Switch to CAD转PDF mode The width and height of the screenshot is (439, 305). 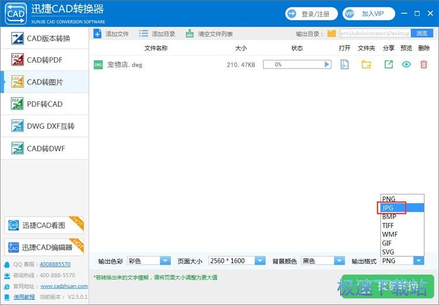click(44, 60)
